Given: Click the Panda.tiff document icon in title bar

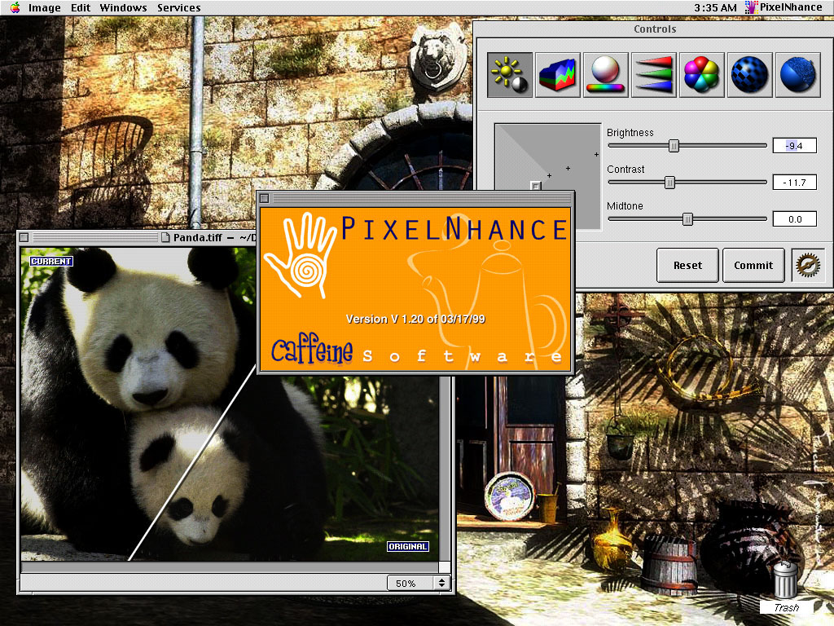Looking at the screenshot, I should tap(165, 237).
